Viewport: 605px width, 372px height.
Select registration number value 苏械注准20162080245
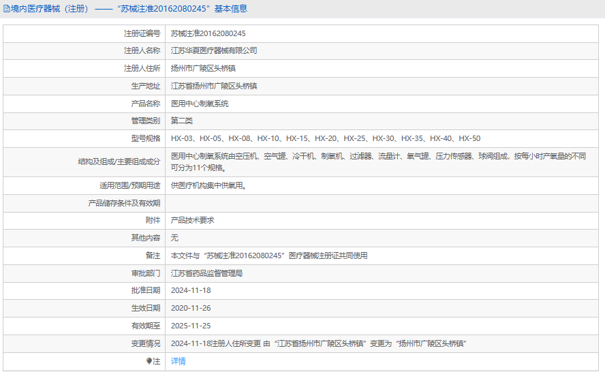point(208,33)
